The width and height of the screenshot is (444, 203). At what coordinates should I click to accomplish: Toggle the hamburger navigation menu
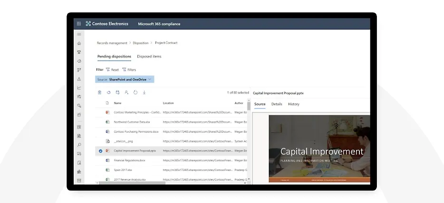coord(79,34)
